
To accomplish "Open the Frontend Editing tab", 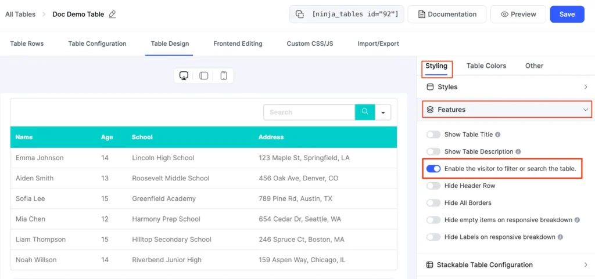I will coord(238,44).
